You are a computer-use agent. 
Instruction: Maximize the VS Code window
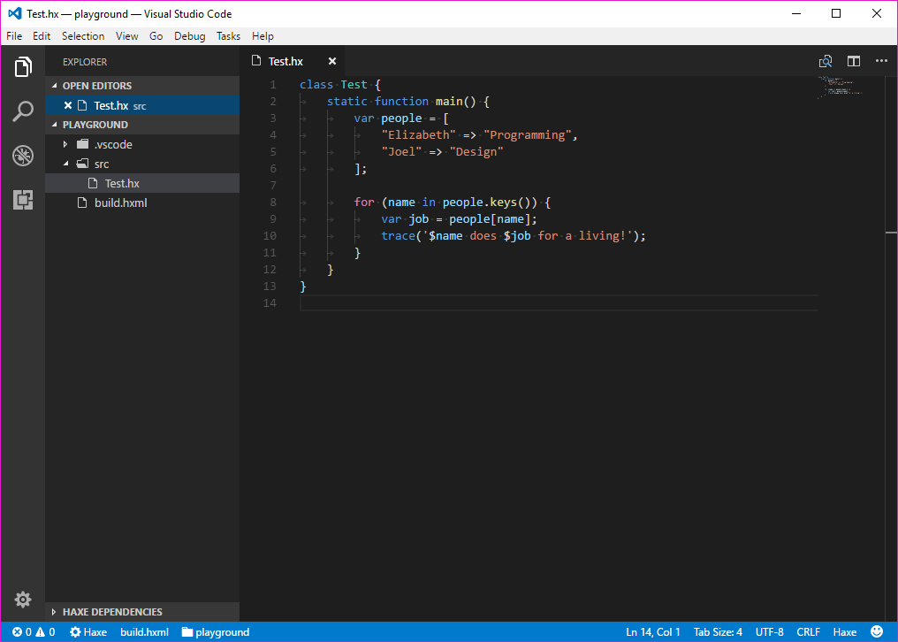click(836, 13)
